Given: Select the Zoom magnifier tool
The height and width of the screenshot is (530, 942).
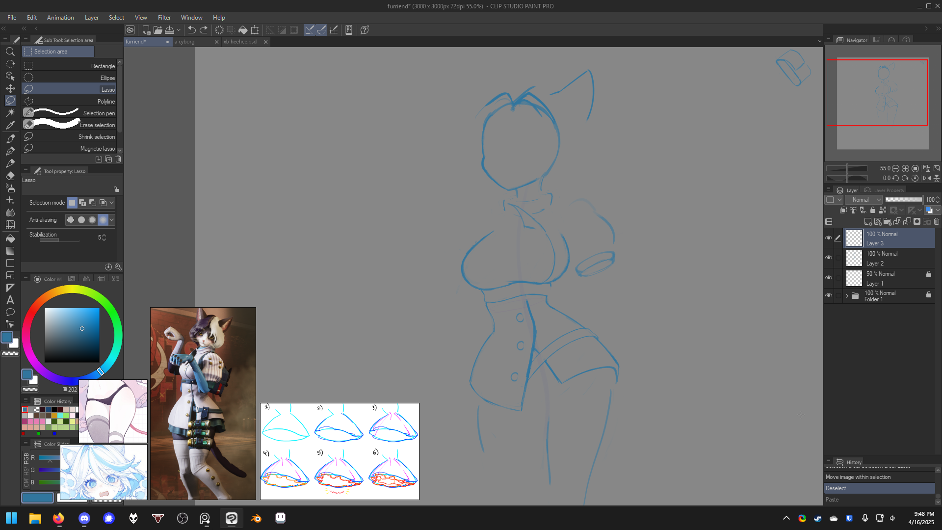Looking at the screenshot, I should point(10,52).
